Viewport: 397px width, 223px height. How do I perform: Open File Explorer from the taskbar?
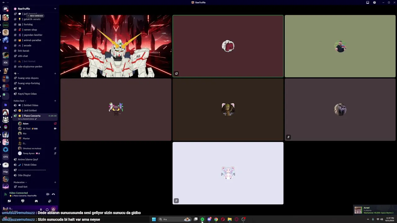[230, 219]
